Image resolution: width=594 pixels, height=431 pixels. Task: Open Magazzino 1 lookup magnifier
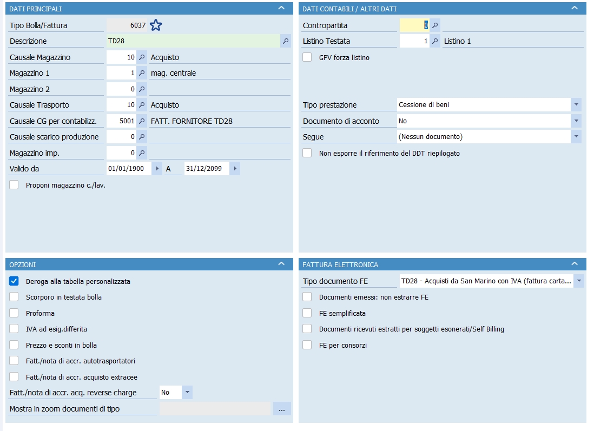coord(142,73)
